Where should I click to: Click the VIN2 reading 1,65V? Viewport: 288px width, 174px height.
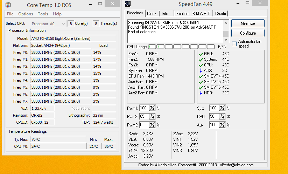click(193, 145)
